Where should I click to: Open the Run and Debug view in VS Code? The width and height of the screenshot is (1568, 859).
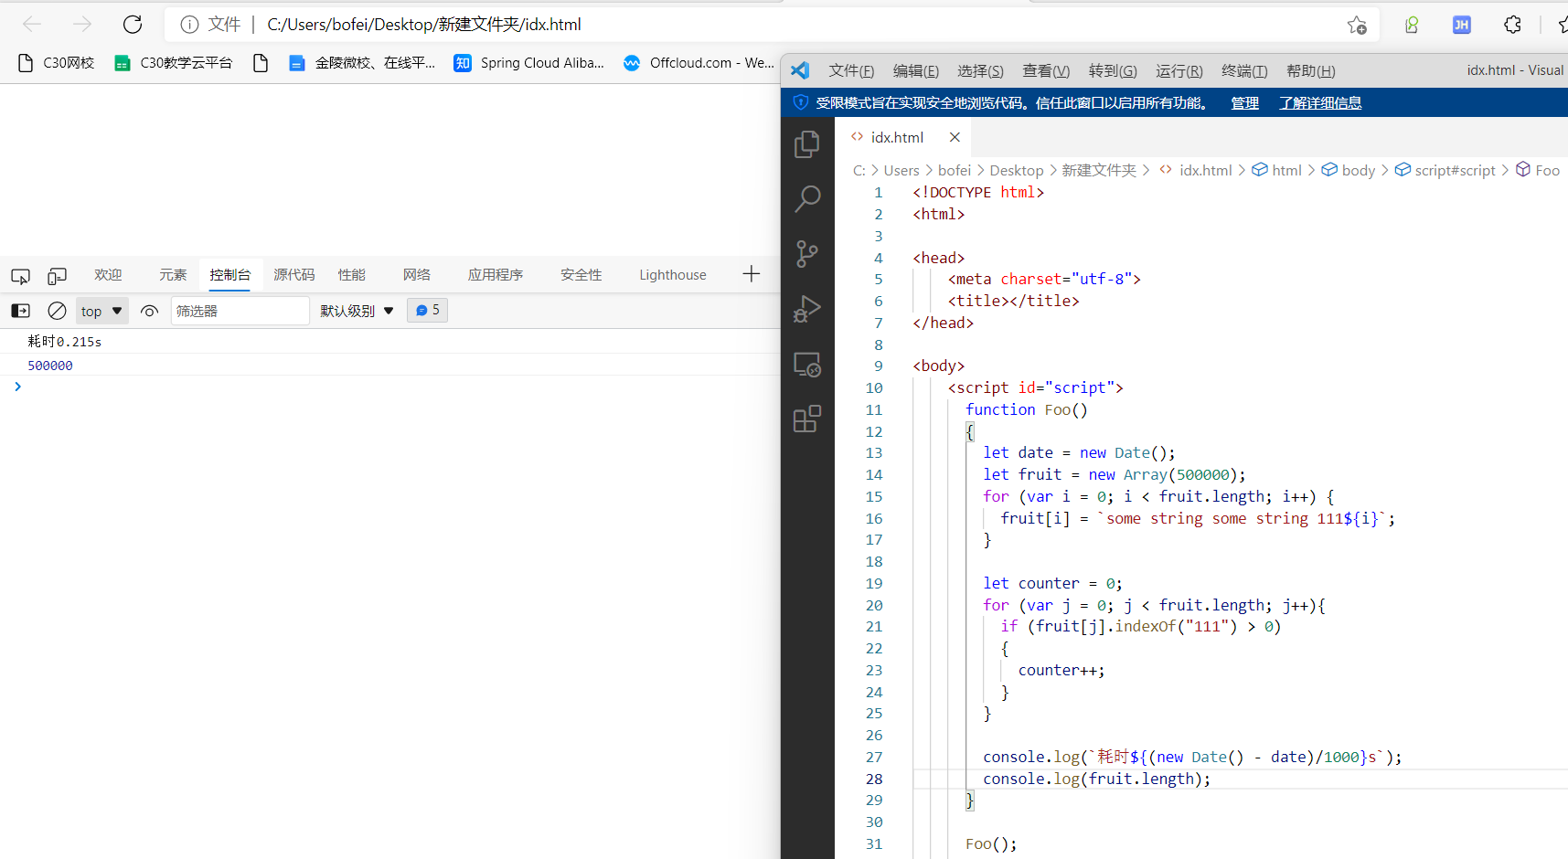coord(807,309)
